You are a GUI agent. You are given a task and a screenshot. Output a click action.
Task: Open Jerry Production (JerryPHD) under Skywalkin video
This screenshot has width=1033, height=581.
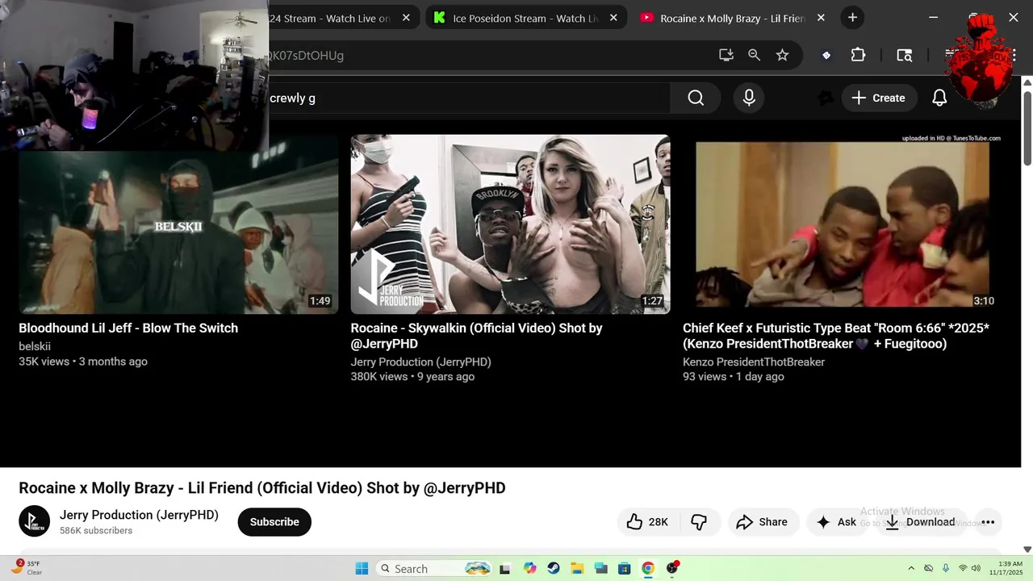tap(420, 362)
